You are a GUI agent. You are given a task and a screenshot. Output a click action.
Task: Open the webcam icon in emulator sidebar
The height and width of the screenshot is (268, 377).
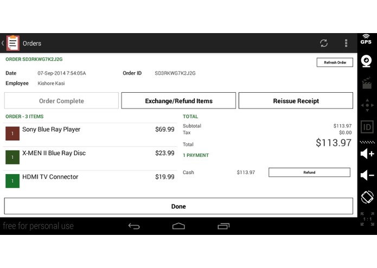click(x=366, y=61)
